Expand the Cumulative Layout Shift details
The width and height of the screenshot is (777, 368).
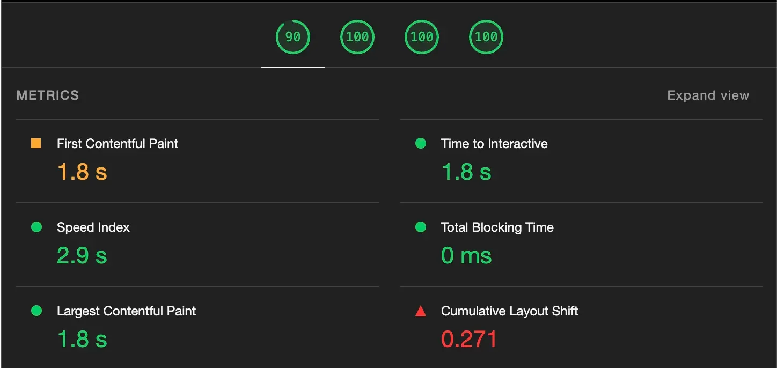(509, 311)
